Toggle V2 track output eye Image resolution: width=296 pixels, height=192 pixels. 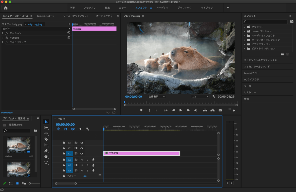tap(82, 148)
